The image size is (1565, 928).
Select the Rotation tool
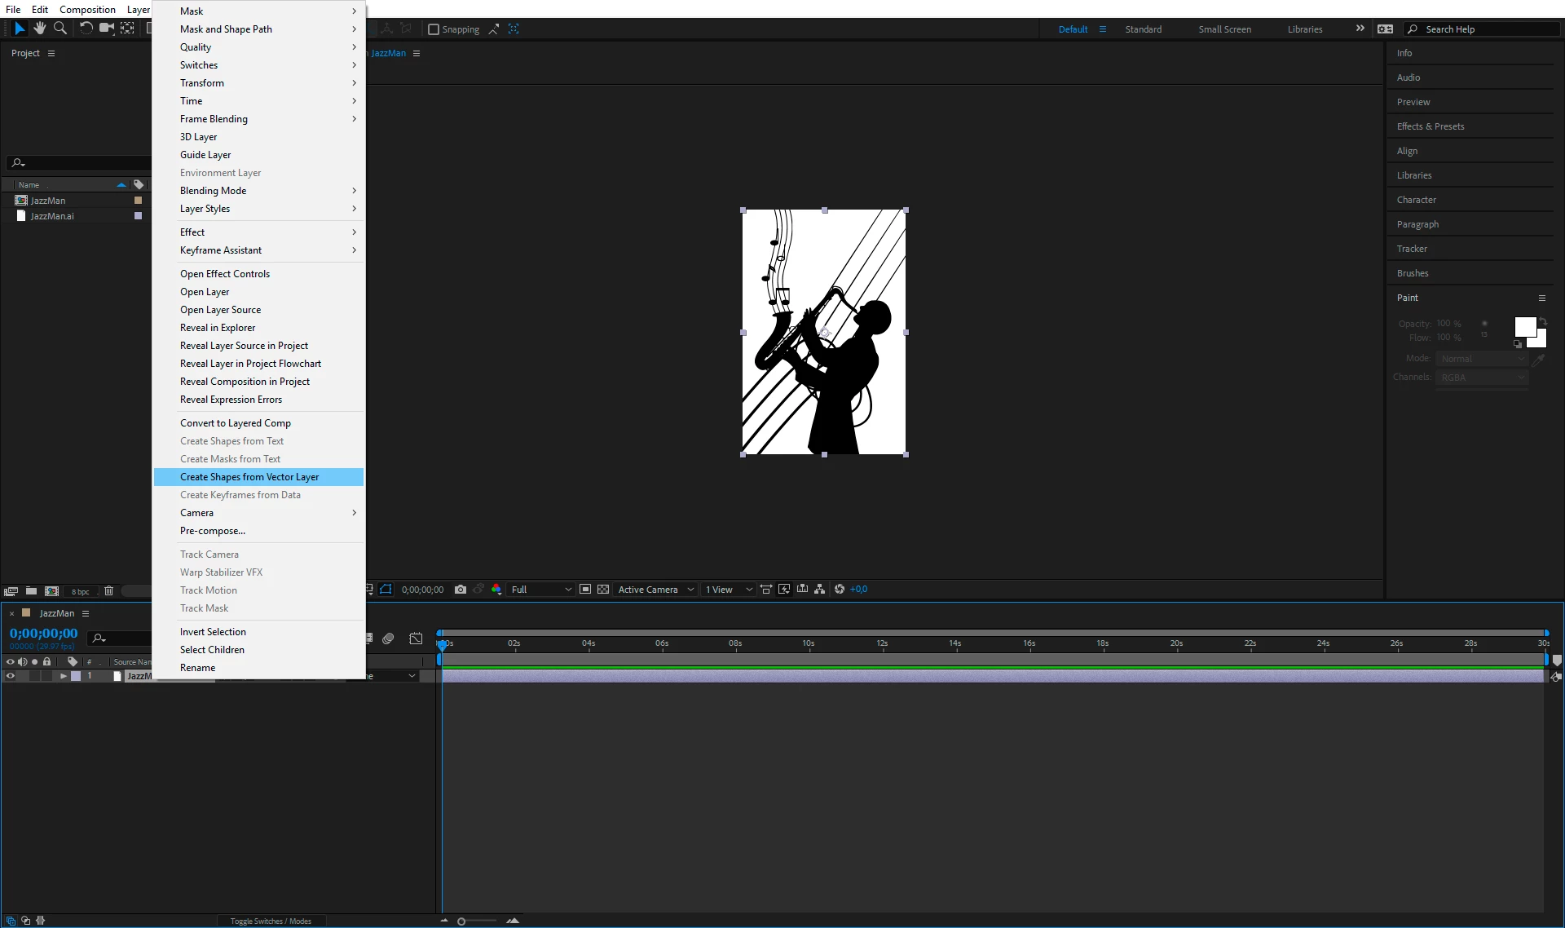(86, 29)
